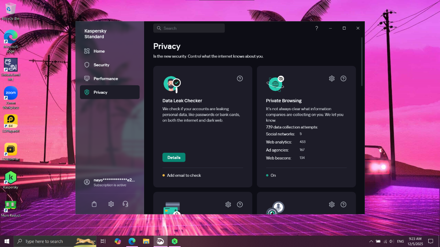Open the Windows Start menu
Screen dimensions: 440x247
coord(7,241)
